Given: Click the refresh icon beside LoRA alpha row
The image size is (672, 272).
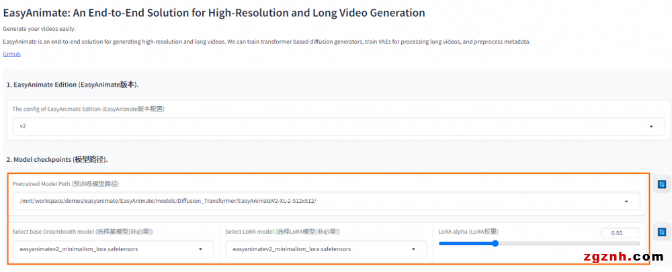Looking at the screenshot, I should click(662, 232).
